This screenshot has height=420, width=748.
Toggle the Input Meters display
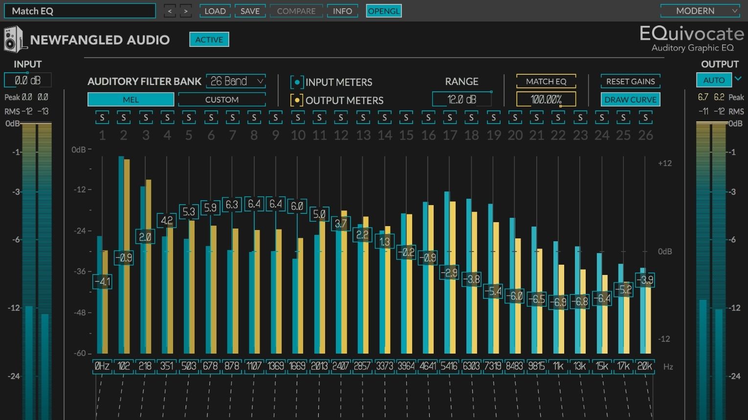point(297,82)
